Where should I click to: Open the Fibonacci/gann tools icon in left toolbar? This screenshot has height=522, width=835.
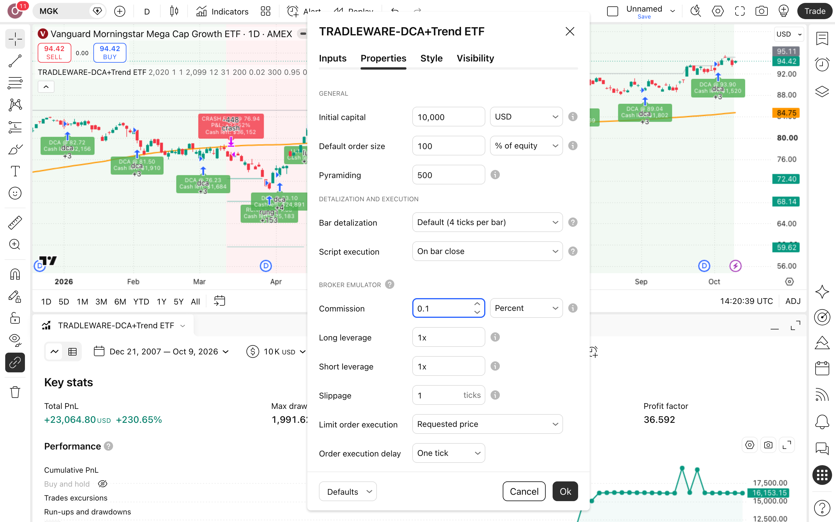[x=15, y=83]
